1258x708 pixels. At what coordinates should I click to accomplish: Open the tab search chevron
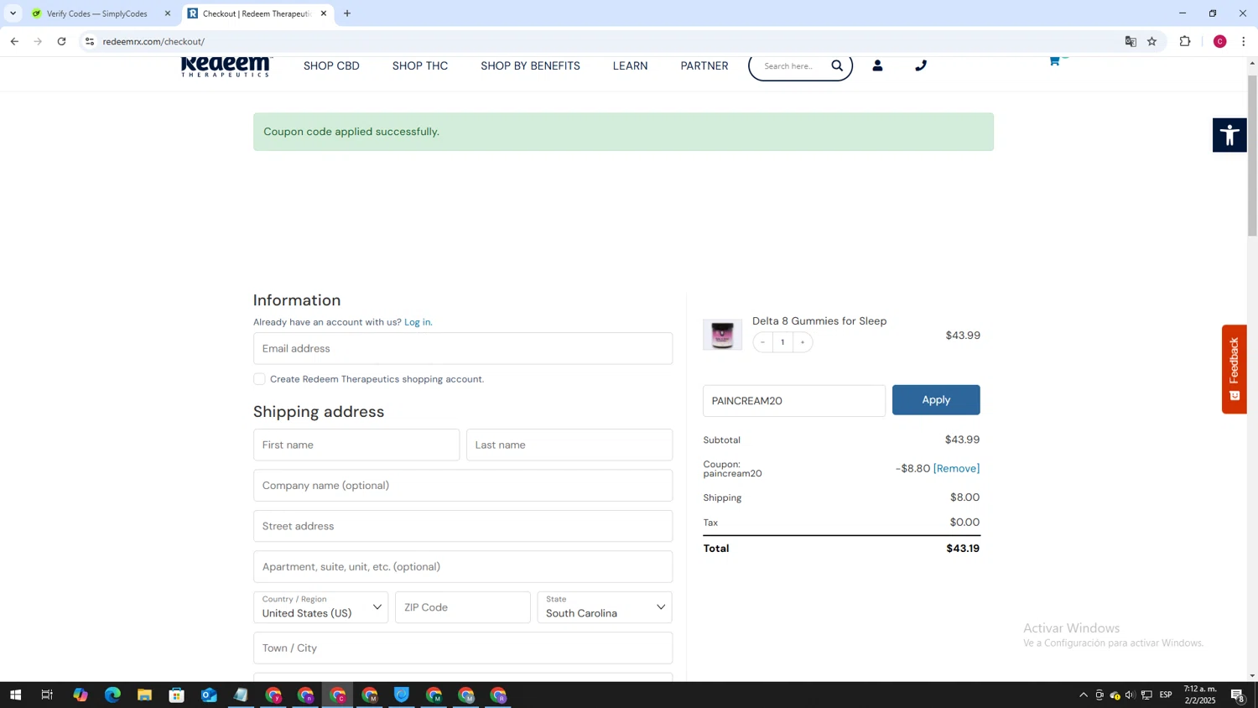pyautogui.click(x=13, y=13)
